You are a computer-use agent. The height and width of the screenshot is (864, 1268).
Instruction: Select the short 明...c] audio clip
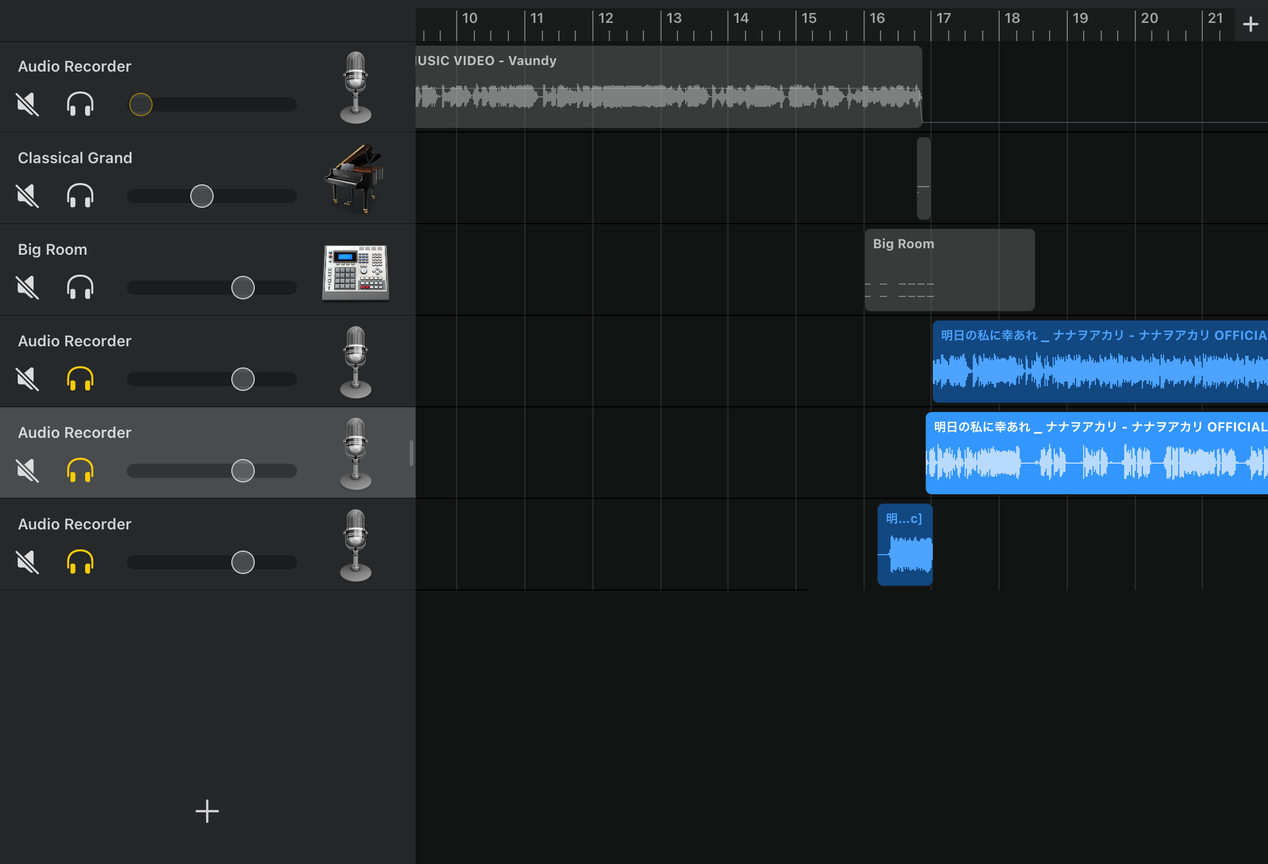click(x=905, y=545)
